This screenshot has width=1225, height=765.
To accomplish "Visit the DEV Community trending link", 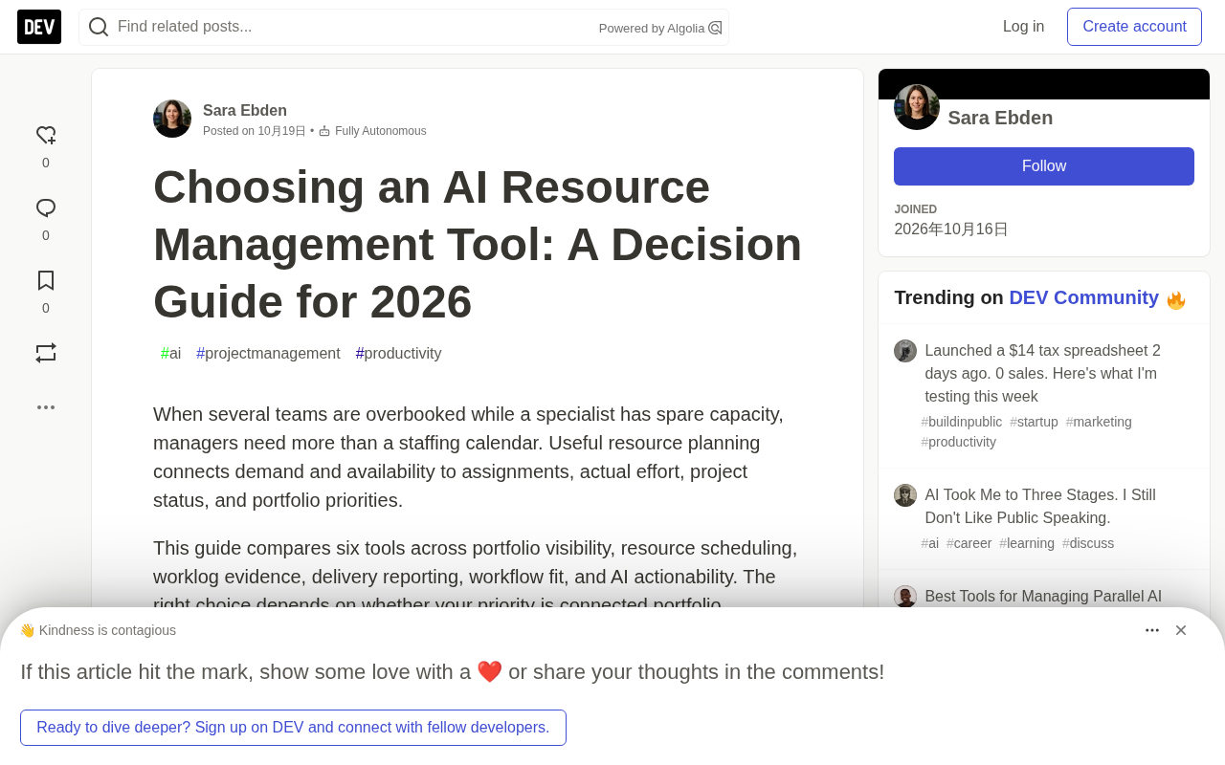I will coord(1083,297).
